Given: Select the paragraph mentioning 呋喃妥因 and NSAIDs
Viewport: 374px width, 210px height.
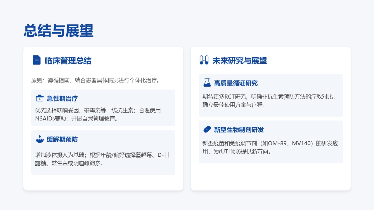Looking at the screenshot, I should point(98,114).
